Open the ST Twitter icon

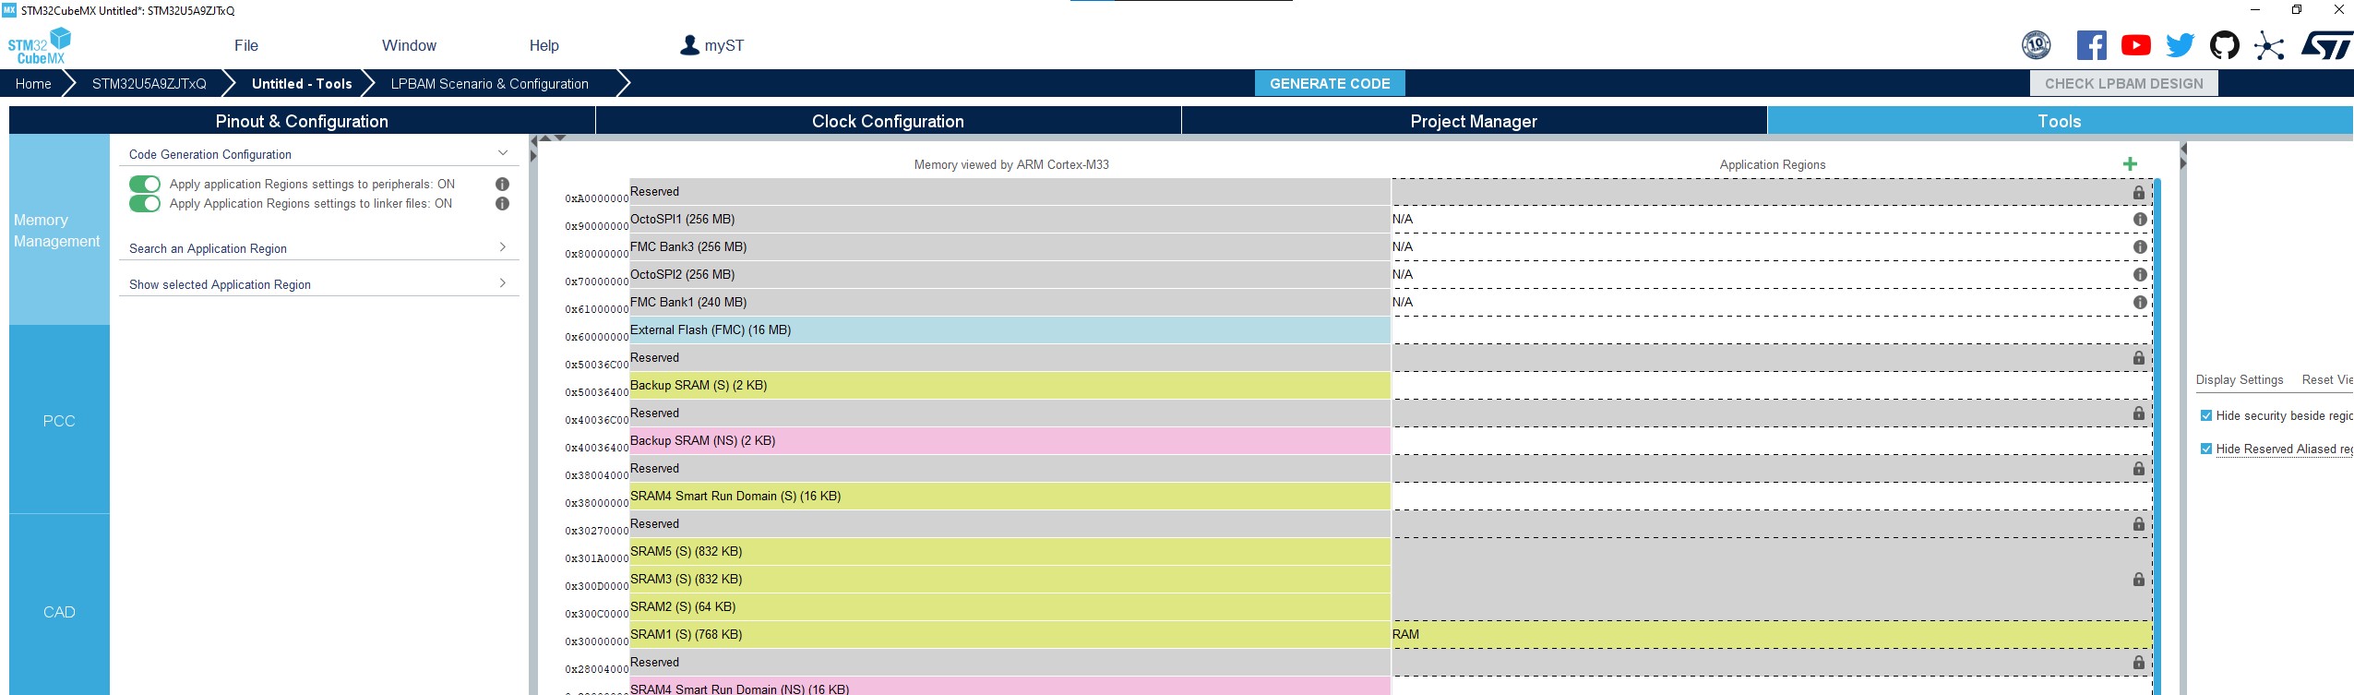2181,45
